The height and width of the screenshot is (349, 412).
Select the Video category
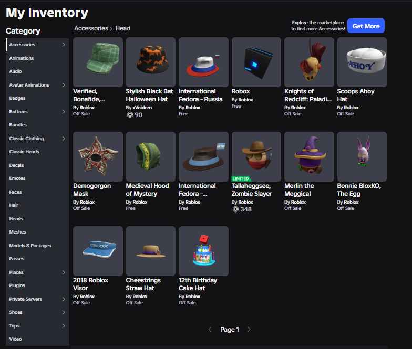pos(37,339)
